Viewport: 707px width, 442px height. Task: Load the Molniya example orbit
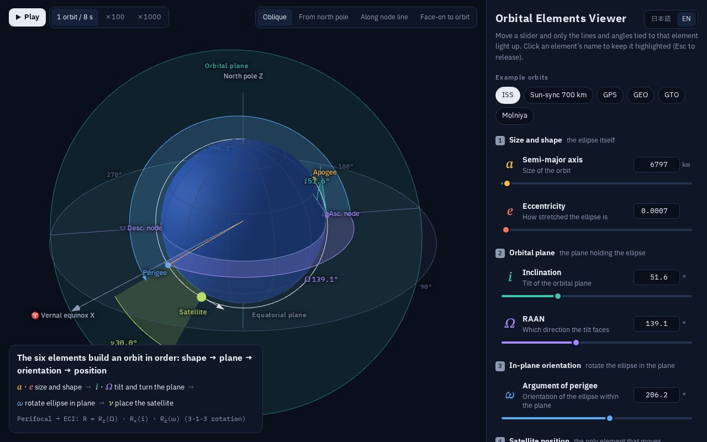[x=515, y=115]
